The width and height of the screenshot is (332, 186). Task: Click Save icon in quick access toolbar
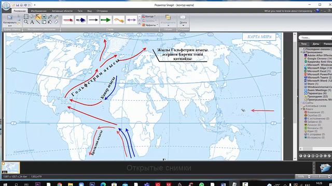click(17, 5)
